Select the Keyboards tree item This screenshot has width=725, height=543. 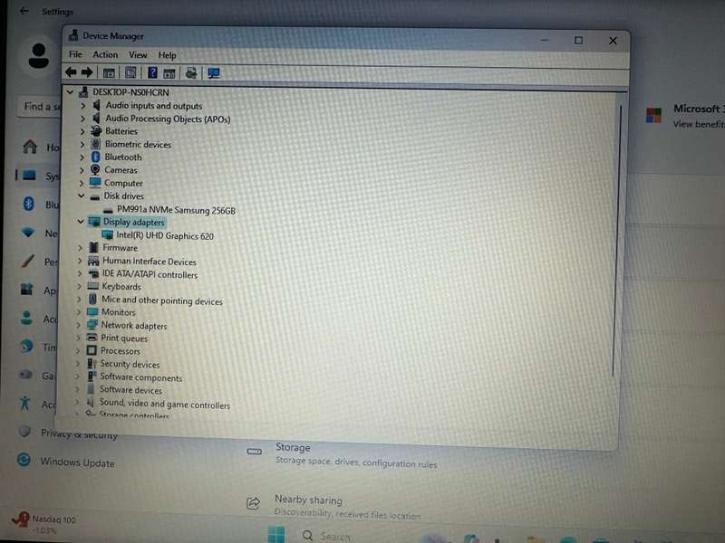tap(121, 287)
